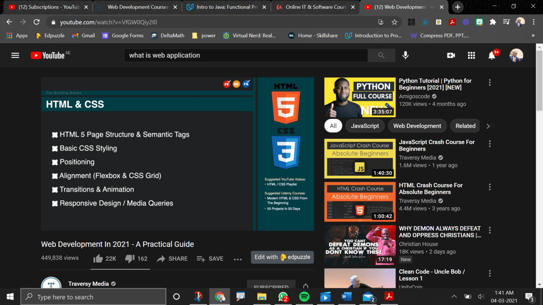Select the Related filter chip
The image size is (543, 305).
(x=466, y=126)
